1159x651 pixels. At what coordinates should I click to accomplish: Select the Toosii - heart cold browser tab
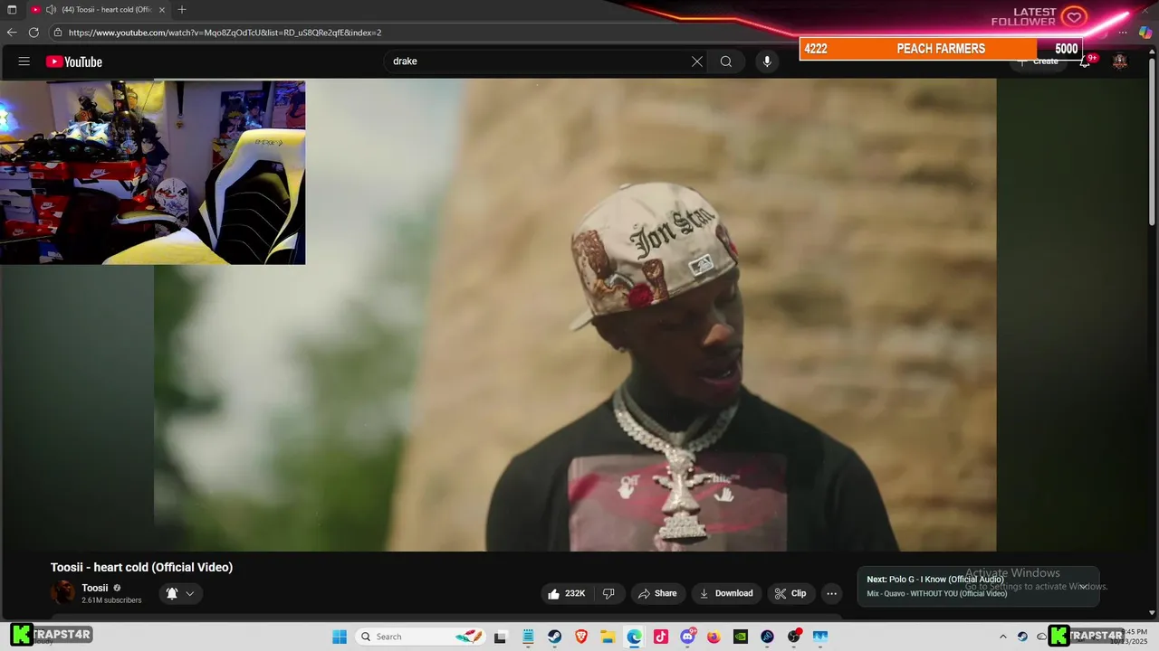click(x=100, y=9)
